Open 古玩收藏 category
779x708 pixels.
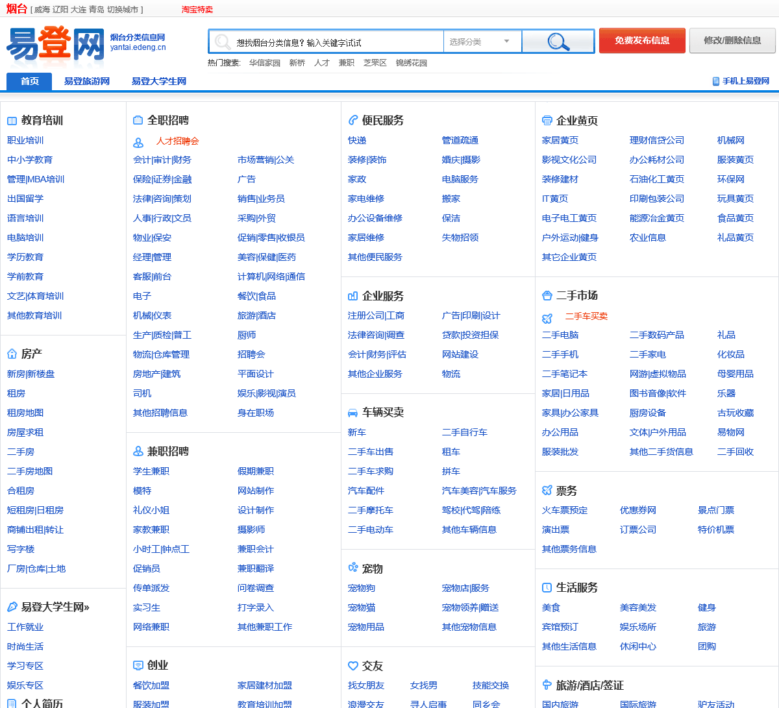click(736, 413)
